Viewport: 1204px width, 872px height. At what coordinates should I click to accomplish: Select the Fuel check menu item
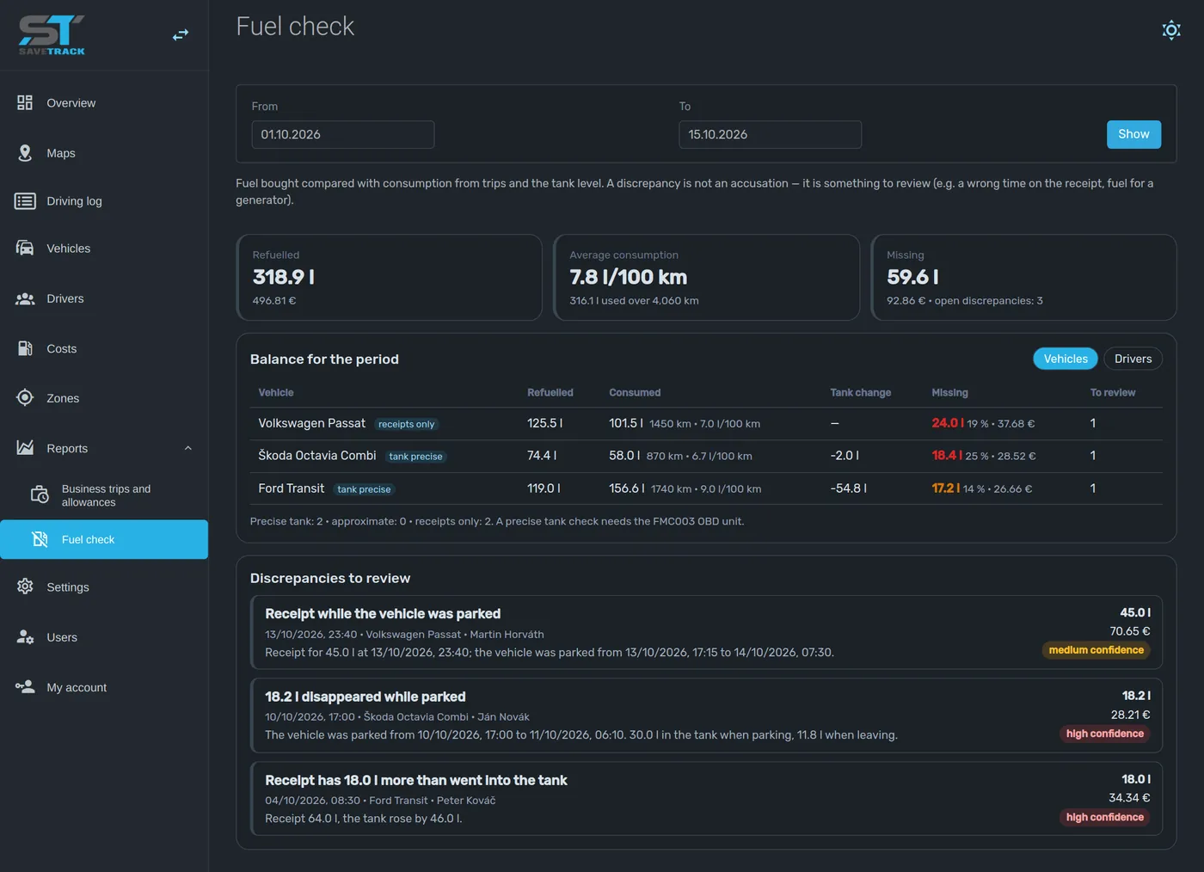104,540
